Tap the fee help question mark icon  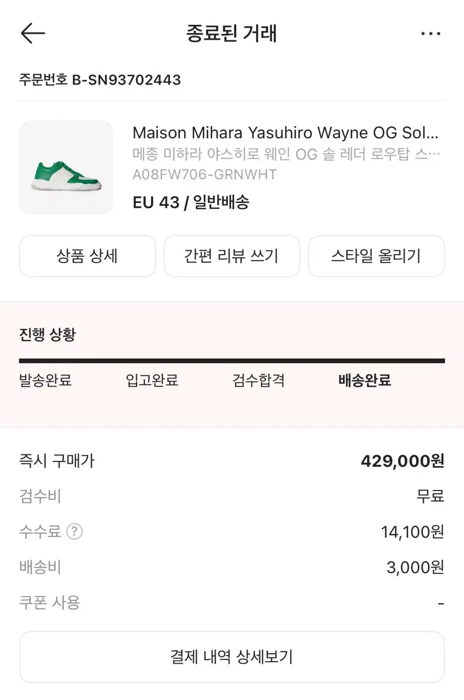pyautogui.click(x=75, y=532)
